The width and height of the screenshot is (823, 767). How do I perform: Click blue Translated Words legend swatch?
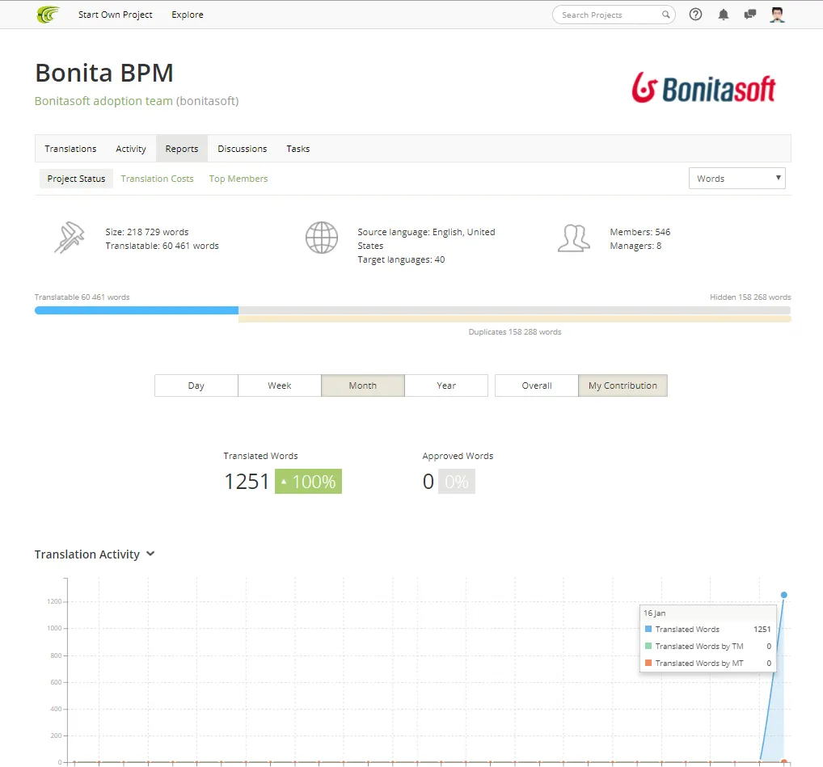pyautogui.click(x=648, y=629)
